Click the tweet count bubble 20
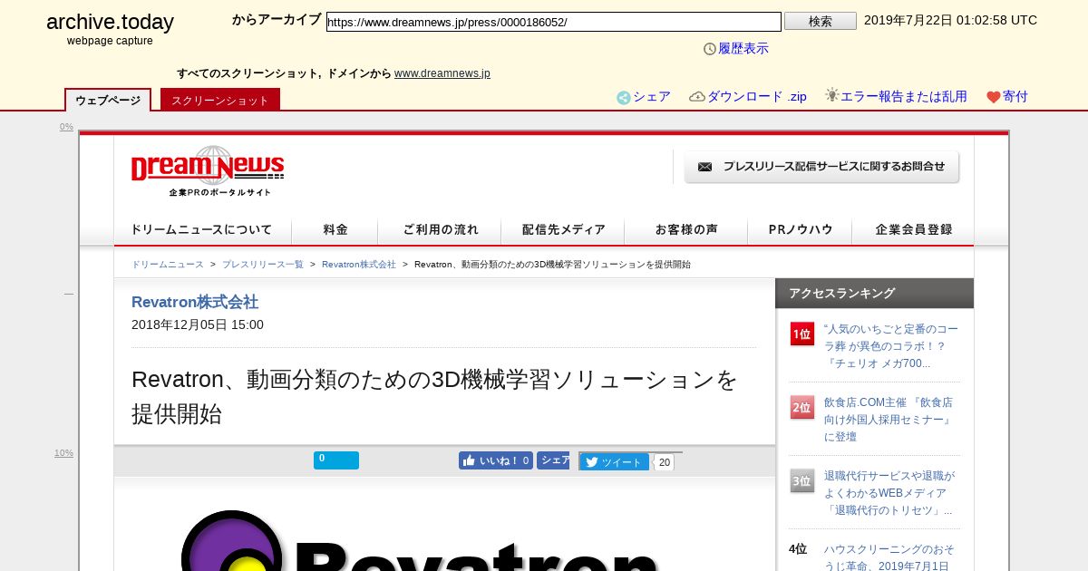This screenshot has width=1088, height=571. (x=665, y=462)
